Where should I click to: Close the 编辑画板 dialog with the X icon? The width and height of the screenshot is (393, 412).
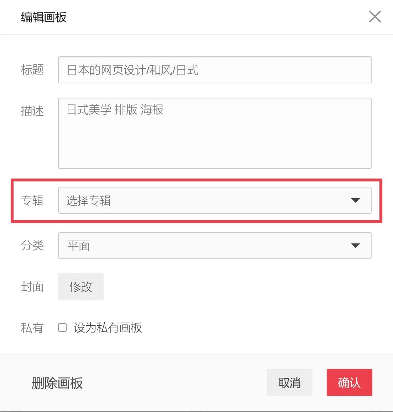click(375, 17)
